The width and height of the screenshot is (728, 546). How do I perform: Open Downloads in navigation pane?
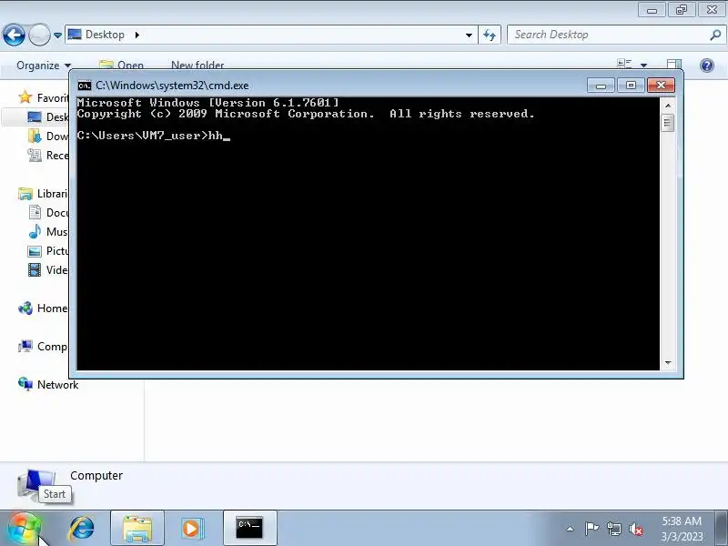pos(48,136)
